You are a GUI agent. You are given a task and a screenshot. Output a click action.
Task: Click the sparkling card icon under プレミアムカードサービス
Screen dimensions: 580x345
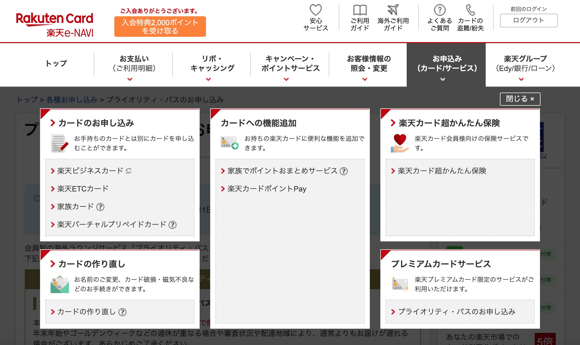pos(400,284)
